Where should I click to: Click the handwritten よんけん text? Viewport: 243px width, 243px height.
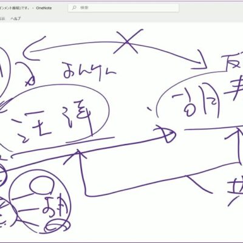89,72
